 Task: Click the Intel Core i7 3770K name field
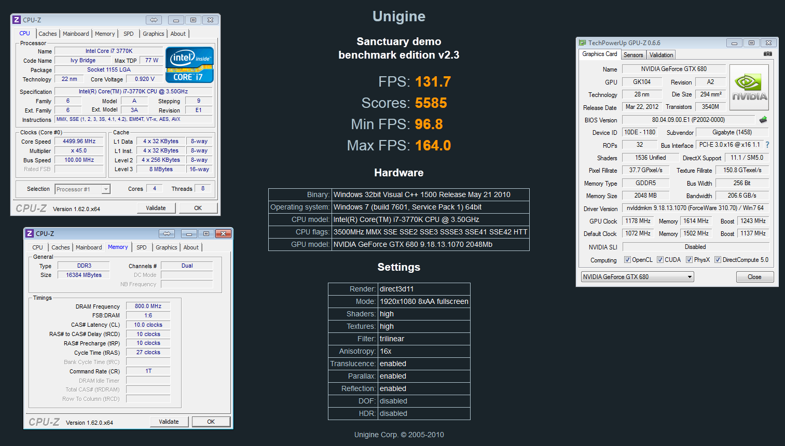coord(109,51)
